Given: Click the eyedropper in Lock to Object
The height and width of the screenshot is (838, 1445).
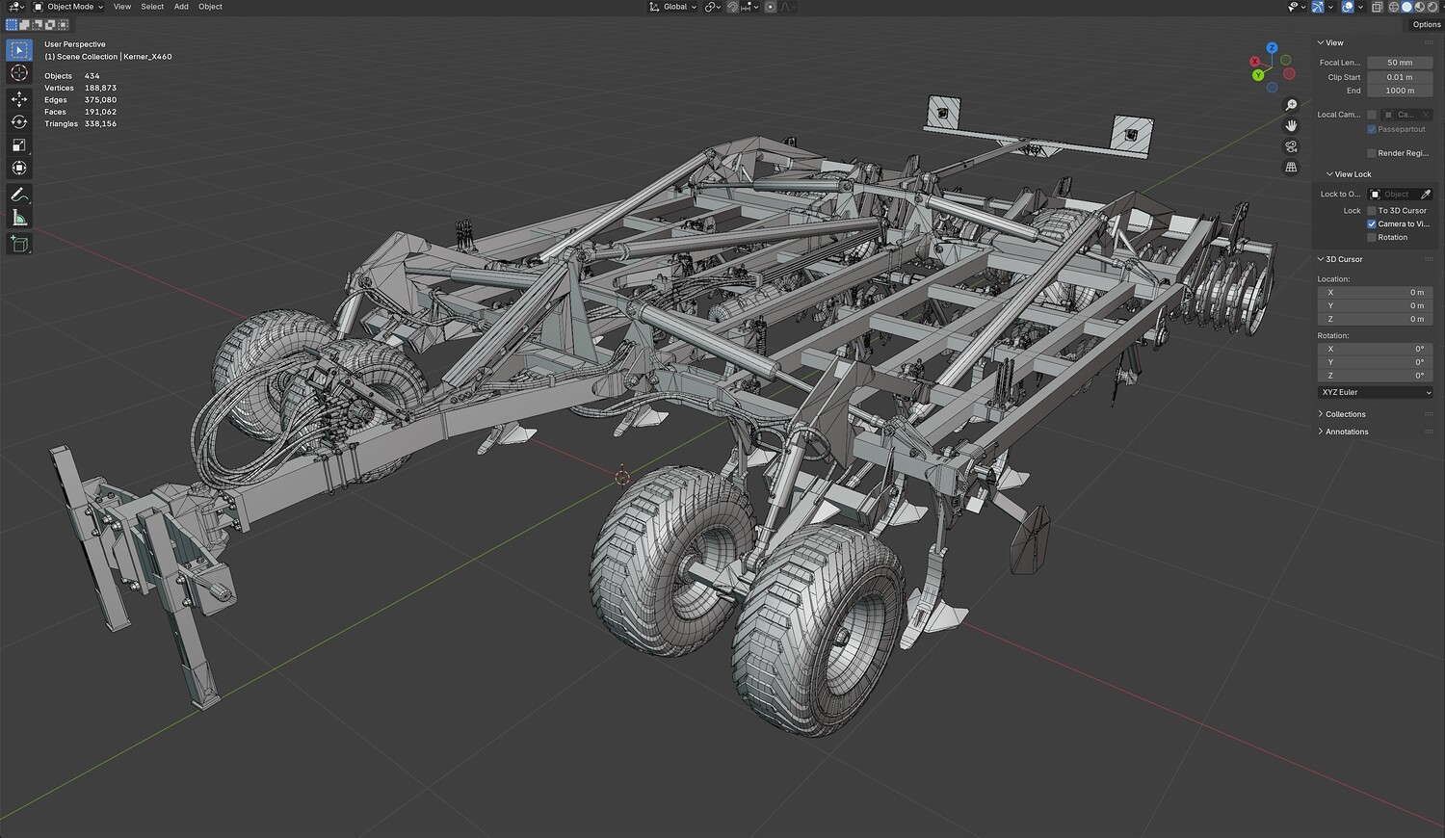Looking at the screenshot, I should [1426, 195].
